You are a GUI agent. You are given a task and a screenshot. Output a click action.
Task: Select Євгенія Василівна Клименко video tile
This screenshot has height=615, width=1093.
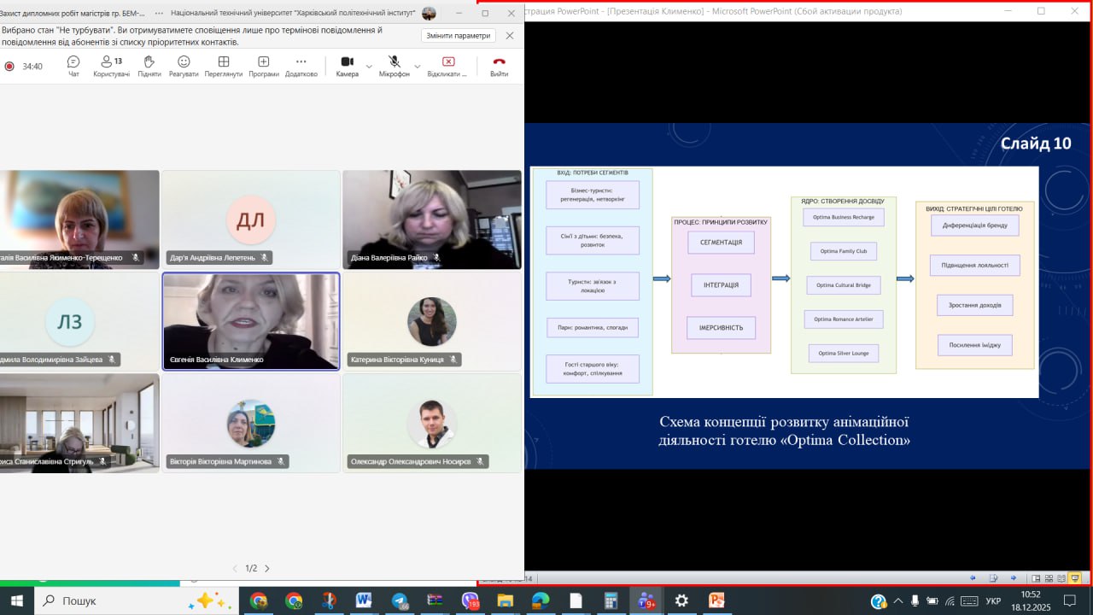pos(251,321)
